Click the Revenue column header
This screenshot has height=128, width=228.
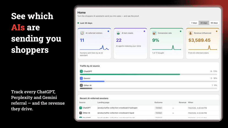[183, 102]
